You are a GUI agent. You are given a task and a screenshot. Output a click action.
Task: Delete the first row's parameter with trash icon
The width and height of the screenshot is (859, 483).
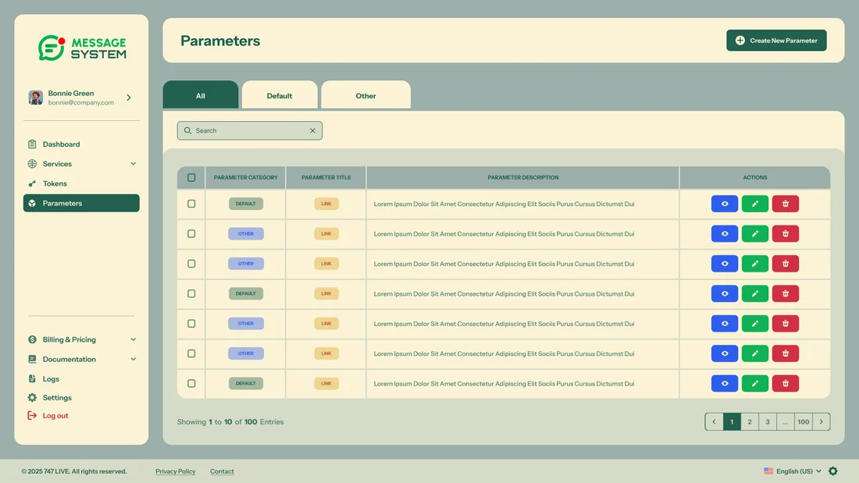coord(785,204)
